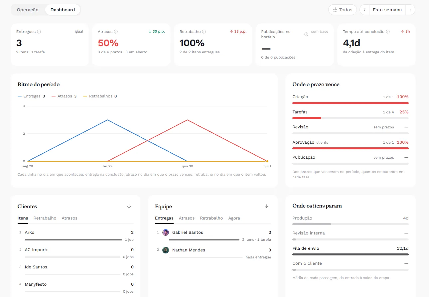Image resolution: width=429 pixels, height=297 pixels.
Task: Click the 4,1d completion time value
Action: (x=352, y=43)
